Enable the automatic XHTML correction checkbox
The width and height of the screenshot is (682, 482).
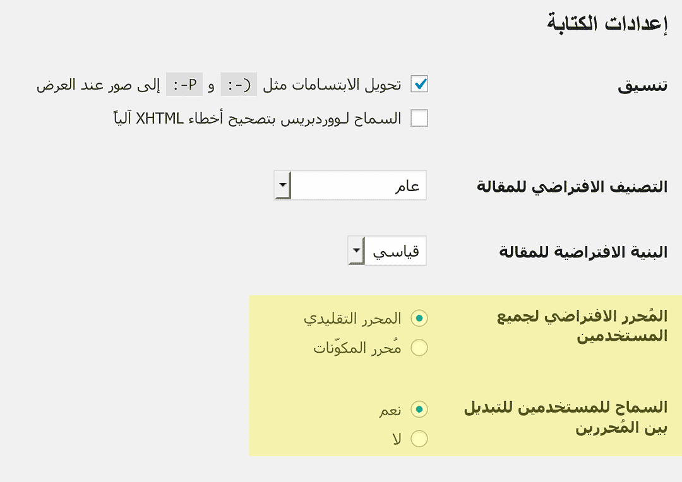point(419,118)
